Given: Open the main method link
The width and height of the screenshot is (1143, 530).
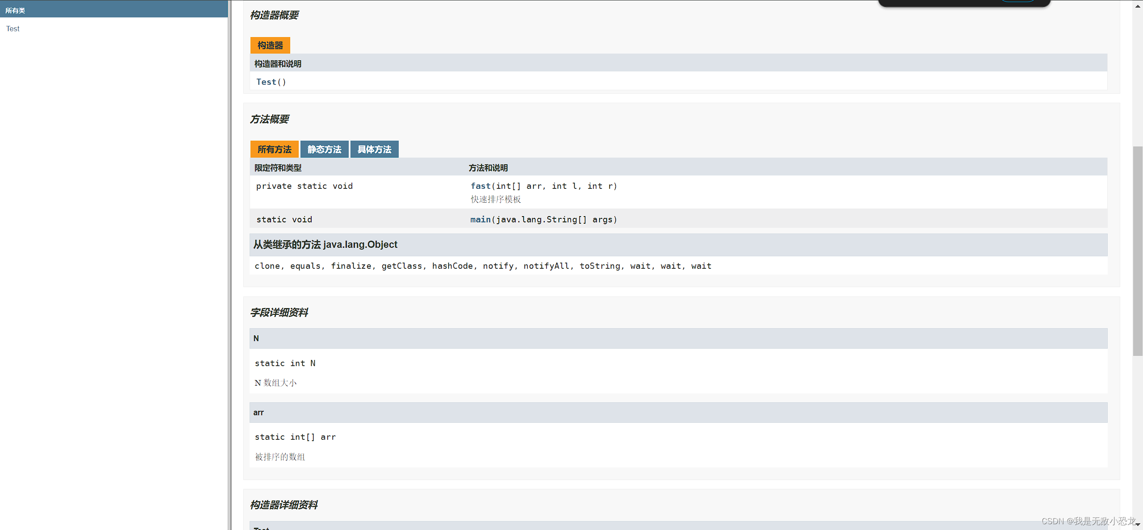Looking at the screenshot, I should (x=480, y=219).
